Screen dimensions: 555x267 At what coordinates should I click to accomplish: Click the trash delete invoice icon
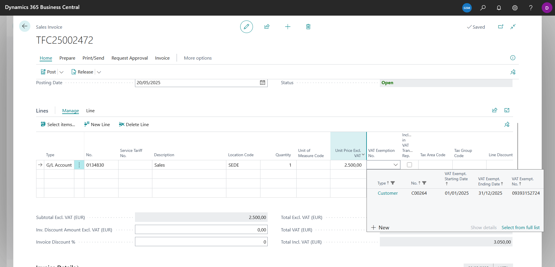308,27
